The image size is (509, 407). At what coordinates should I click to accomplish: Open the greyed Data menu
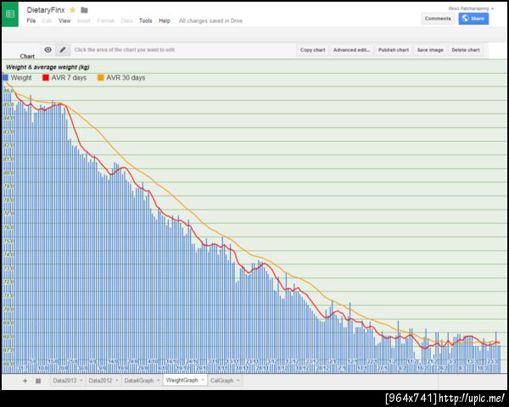point(127,20)
